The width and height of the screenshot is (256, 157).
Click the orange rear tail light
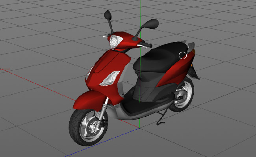tap(193, 52)
